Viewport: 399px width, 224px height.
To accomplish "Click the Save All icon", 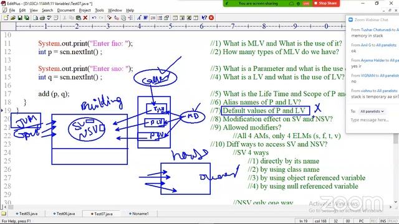I will tap(26, 18).
